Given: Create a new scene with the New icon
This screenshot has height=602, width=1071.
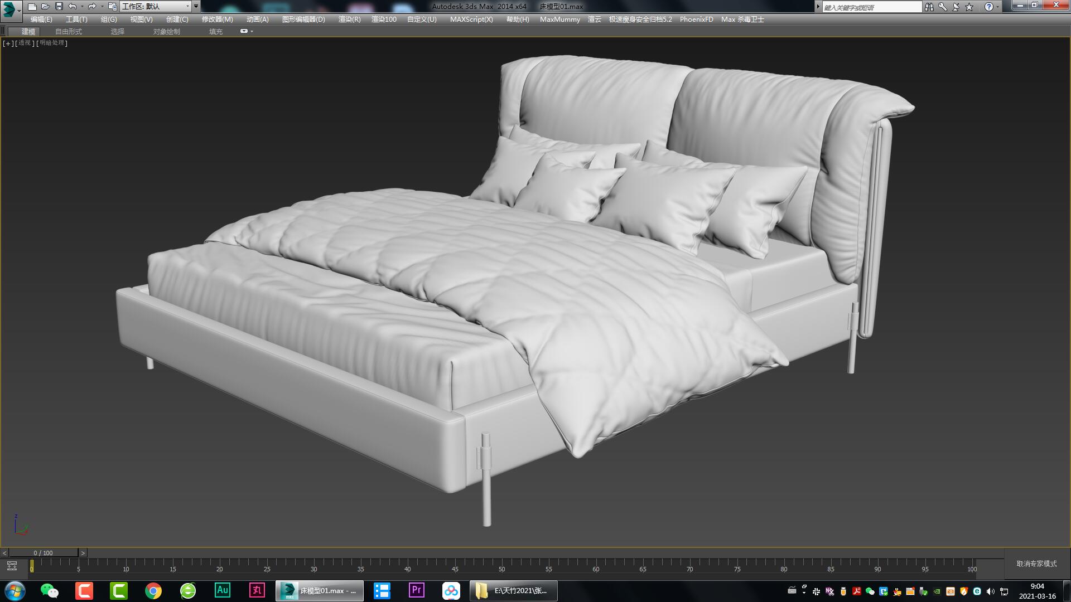Looking at the screenshot, I should [x=32, y=6].
